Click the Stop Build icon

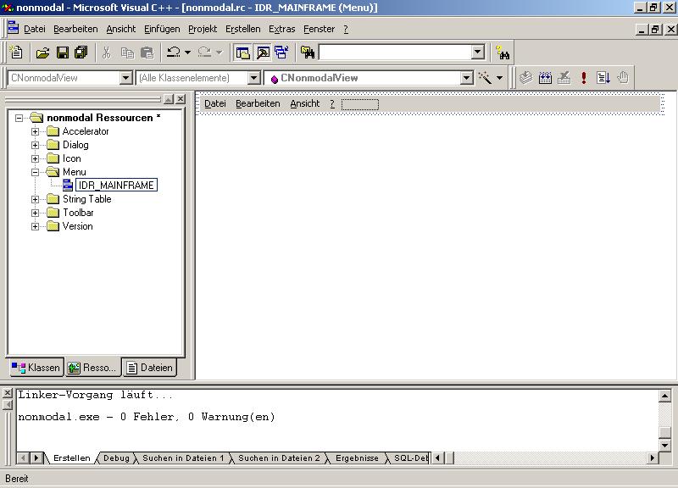[x=564, y=78]
